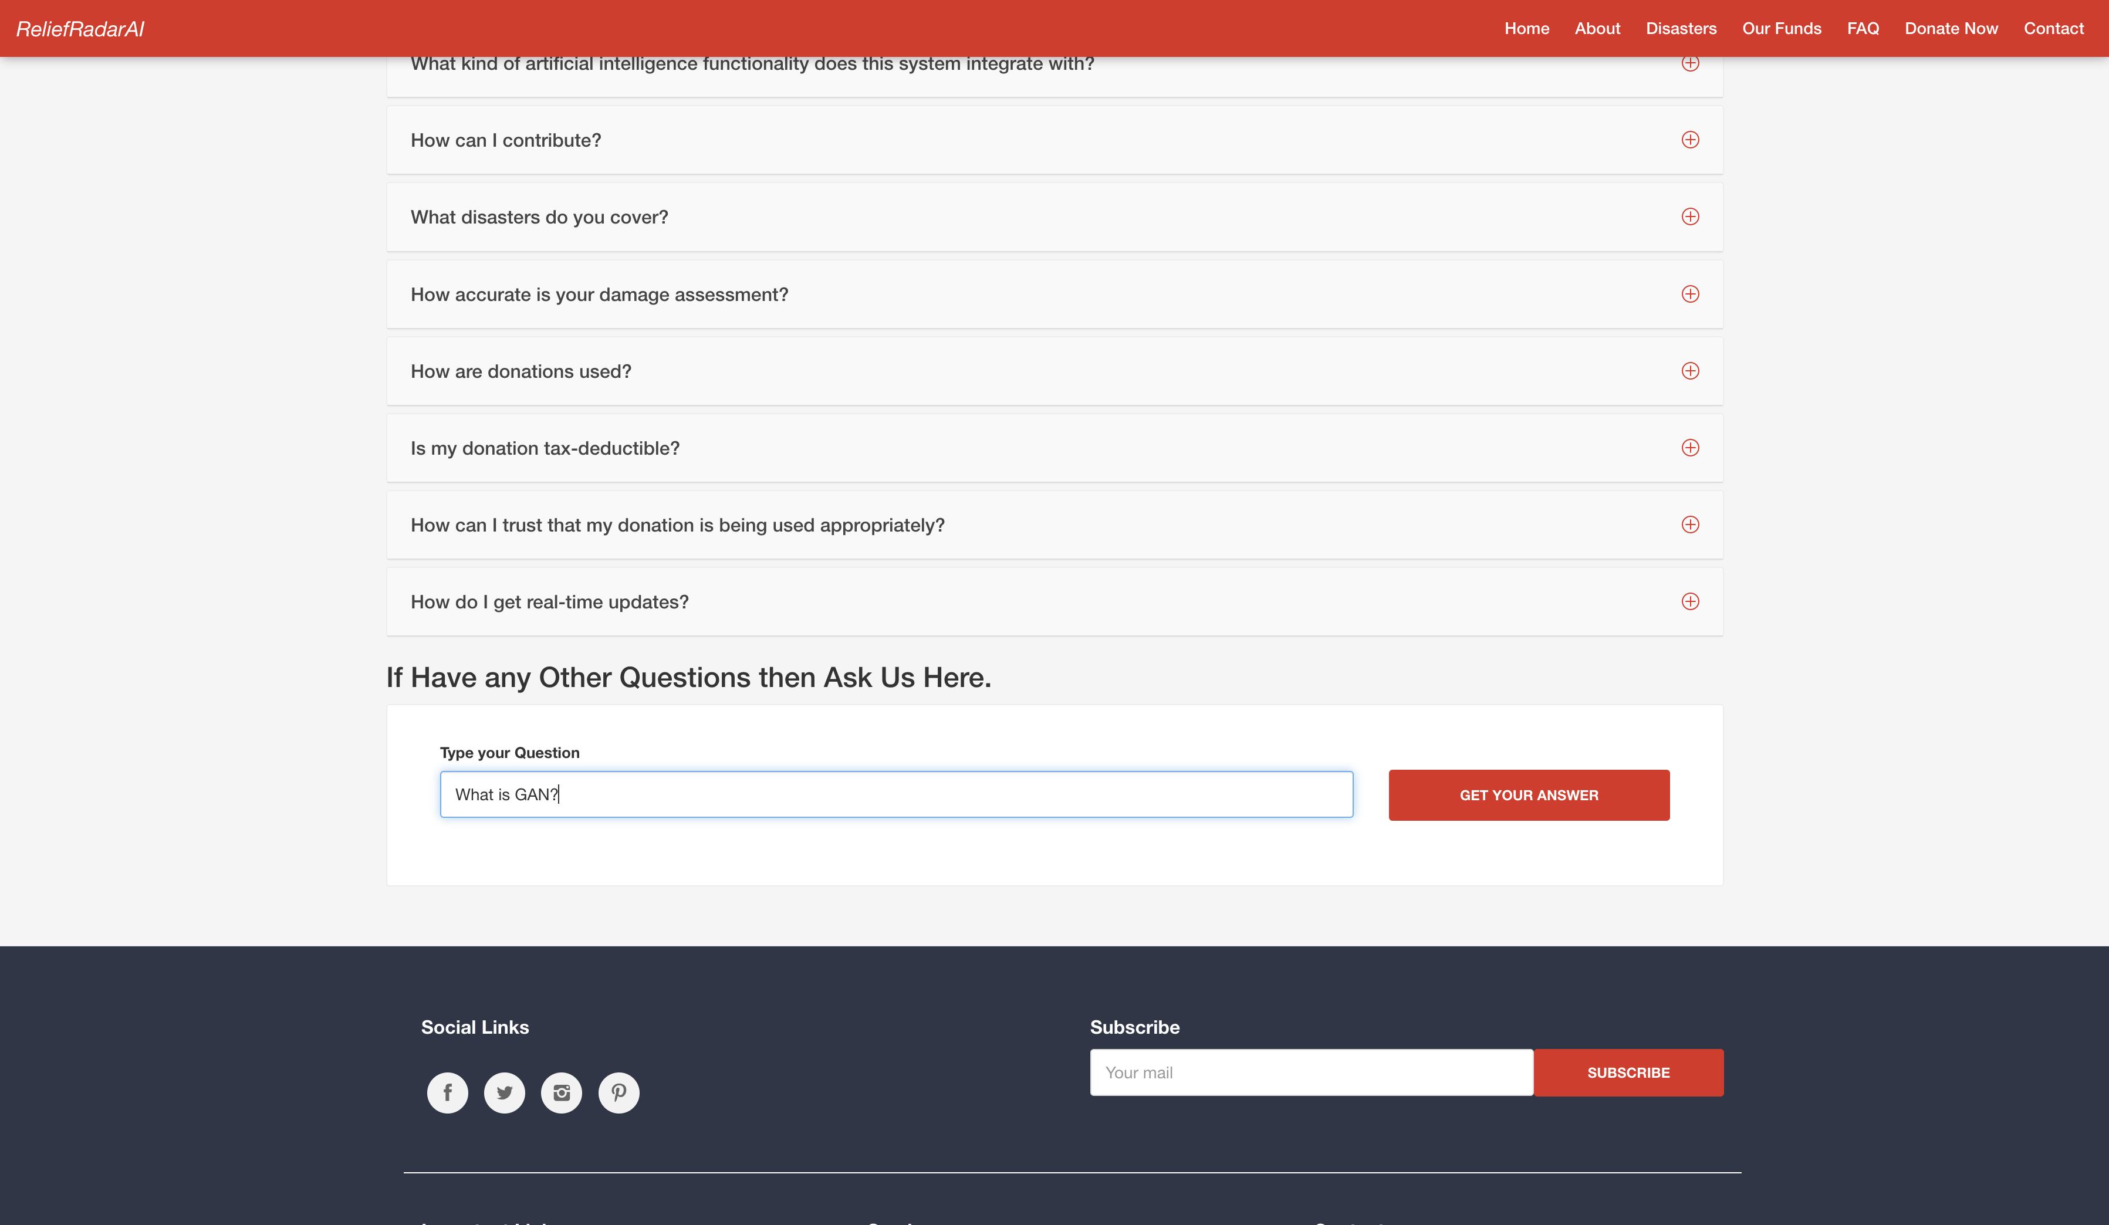Open the Our Funds menu item
The image size is (2109, 1225).
(x=1781, y=28)
